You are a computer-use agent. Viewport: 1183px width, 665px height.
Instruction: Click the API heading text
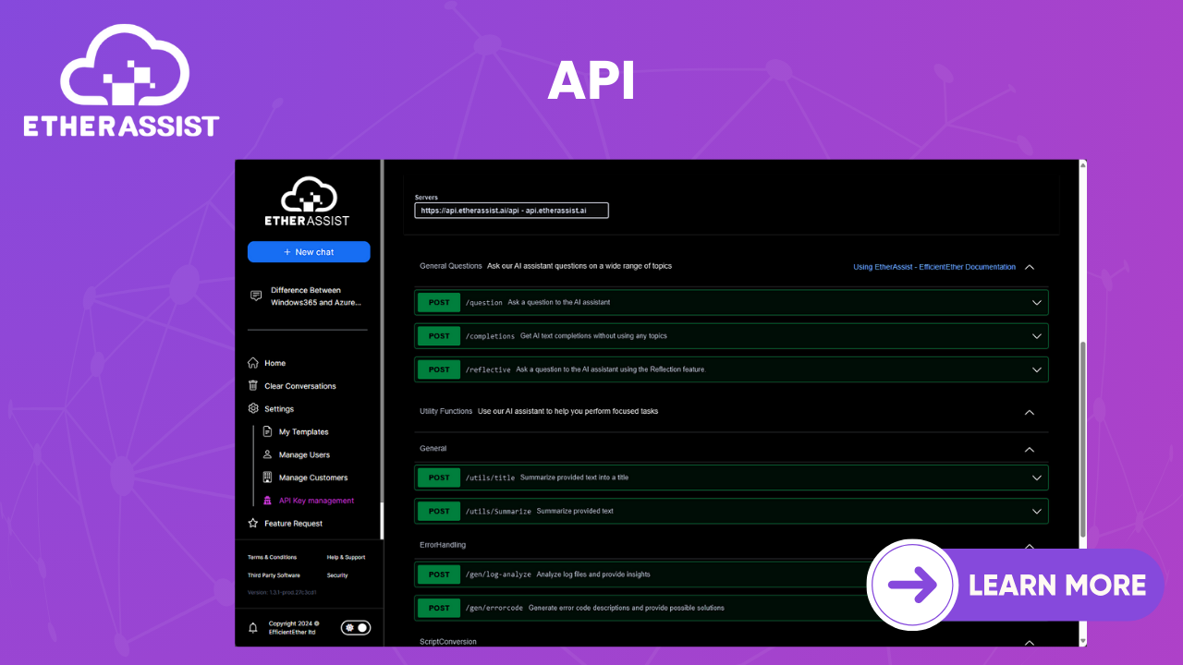click(x=591, y=81)
